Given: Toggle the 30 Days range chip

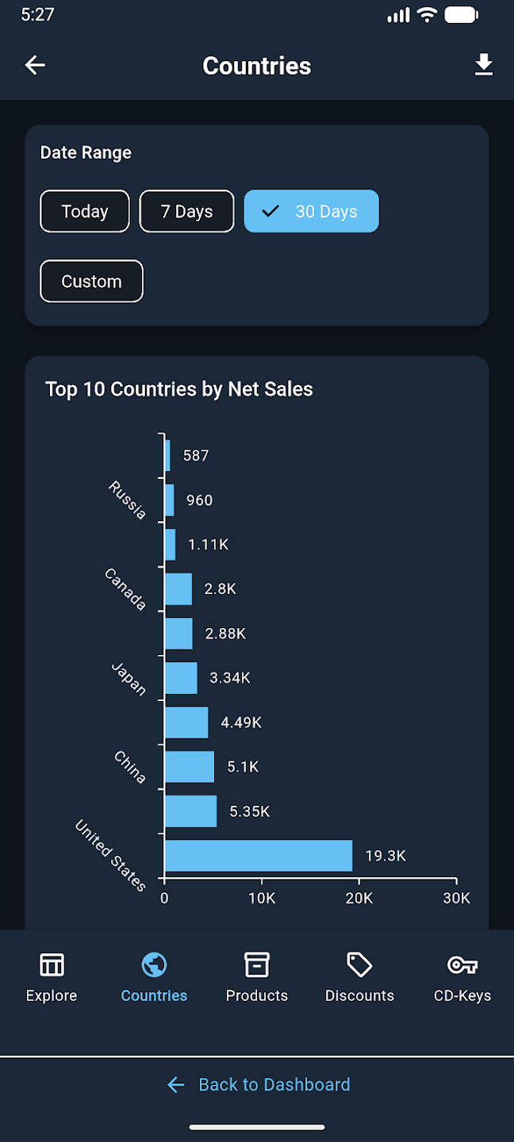Looking at the screenshot, I should tap(311, 212).
